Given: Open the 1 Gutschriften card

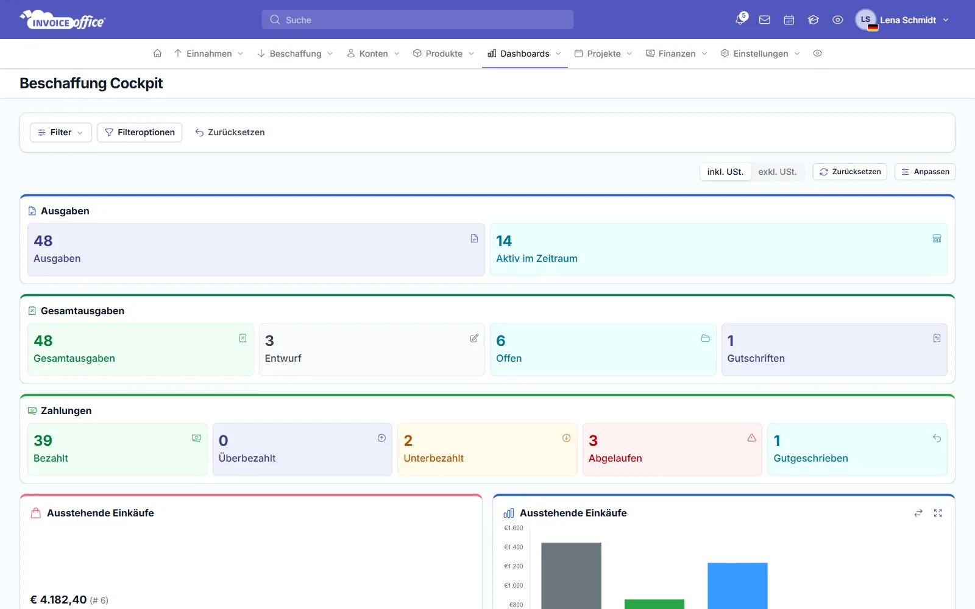Looking at the screenshot, I should [x=834, y=350].
